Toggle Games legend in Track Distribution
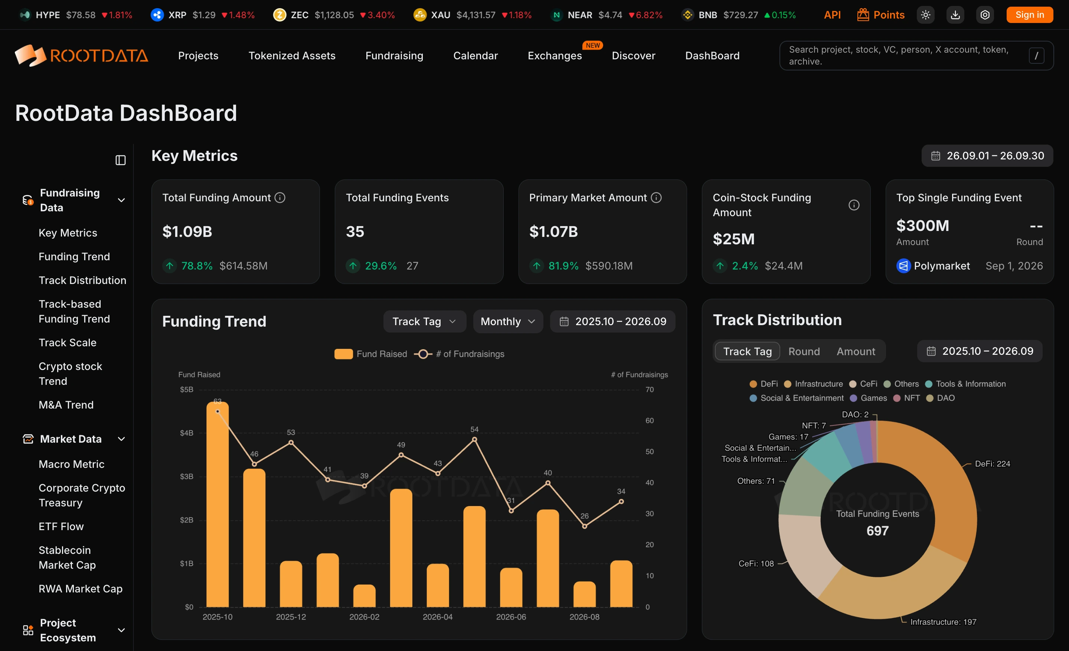 868,398
